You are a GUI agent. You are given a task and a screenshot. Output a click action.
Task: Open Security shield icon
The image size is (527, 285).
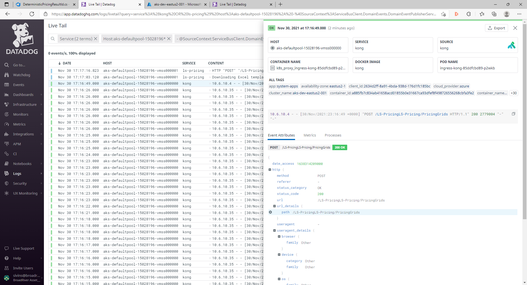point(7,183)
